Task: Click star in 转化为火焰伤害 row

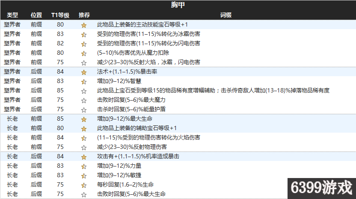Action: pos(84,138)
